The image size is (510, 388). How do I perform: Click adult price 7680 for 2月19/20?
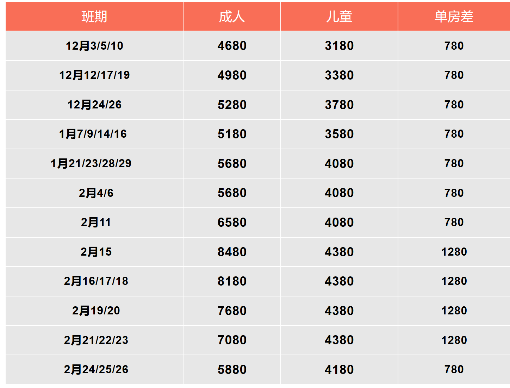coord(232,311)
